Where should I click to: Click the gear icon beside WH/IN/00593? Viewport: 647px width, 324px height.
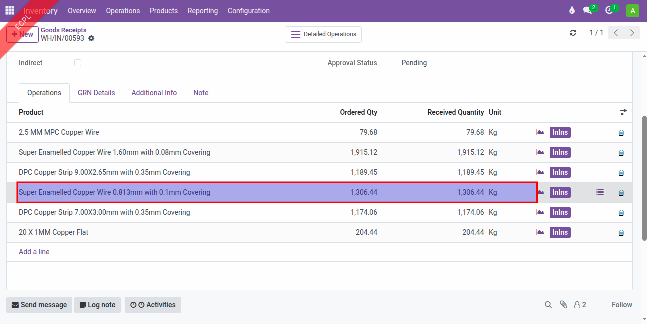tap(91, 38)
